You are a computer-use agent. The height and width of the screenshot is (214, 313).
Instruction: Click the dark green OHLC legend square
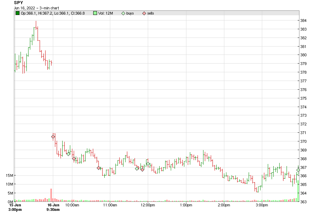coord(18,13)
